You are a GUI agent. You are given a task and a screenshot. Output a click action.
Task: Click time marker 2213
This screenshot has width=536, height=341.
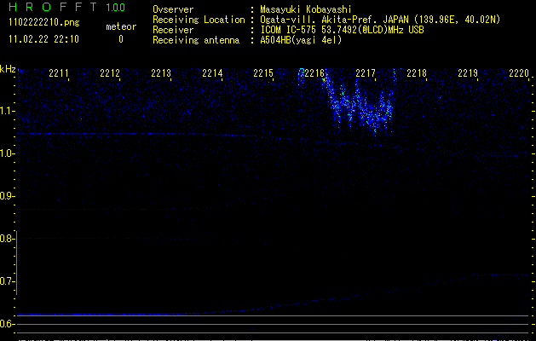(x=161, y=72)
